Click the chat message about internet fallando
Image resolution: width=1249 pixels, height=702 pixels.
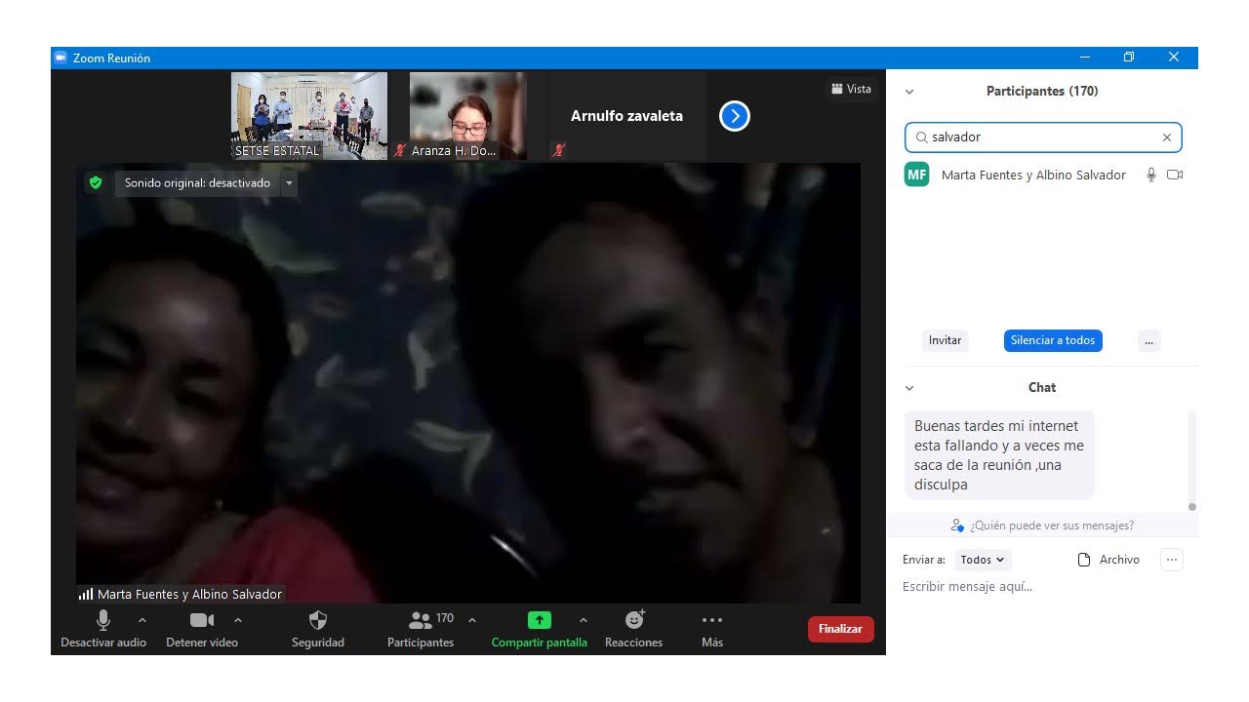(x=999, y=455)
